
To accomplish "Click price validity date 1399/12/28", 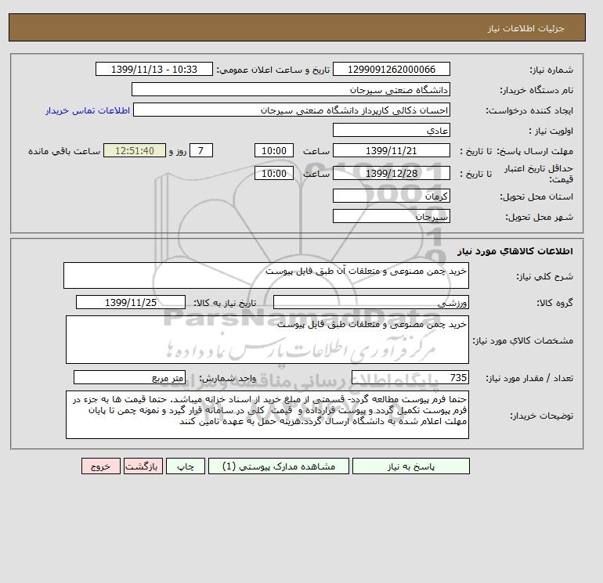I will [391, 173].
